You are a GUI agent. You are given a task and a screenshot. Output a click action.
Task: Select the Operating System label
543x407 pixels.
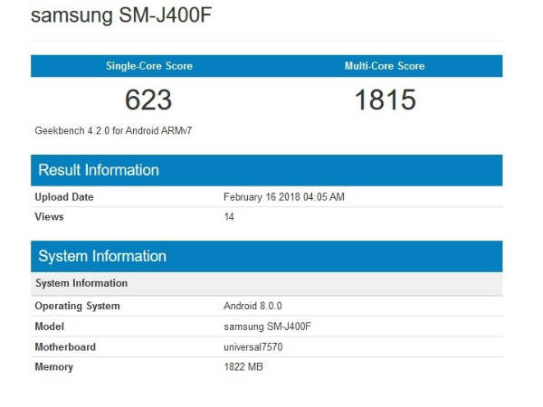point(77,307)
